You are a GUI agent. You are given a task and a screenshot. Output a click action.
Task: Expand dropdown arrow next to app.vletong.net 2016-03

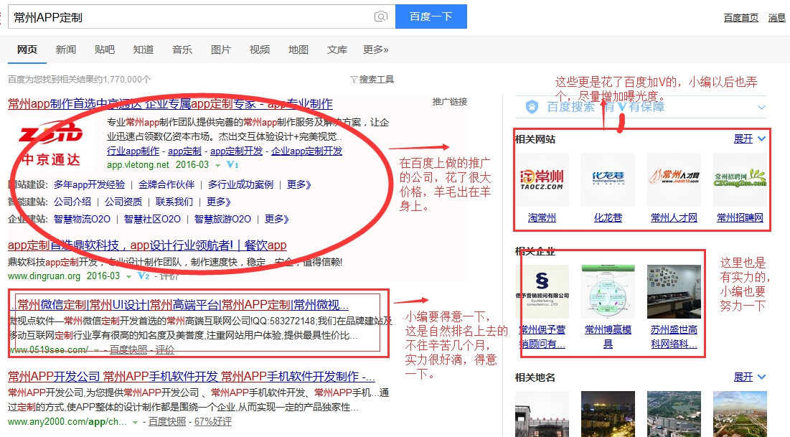217,165
